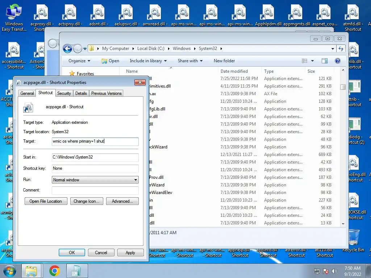Click the Shortcut key field
The image size is (371, 278).
tap(95, 168)
